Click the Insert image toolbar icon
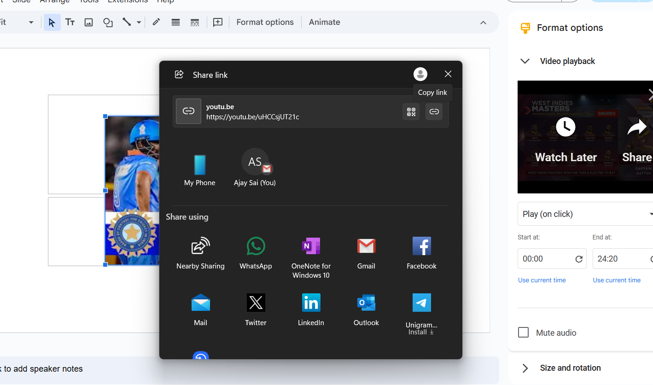This screenshot has height=385, width=653. [x=89, y=22]
